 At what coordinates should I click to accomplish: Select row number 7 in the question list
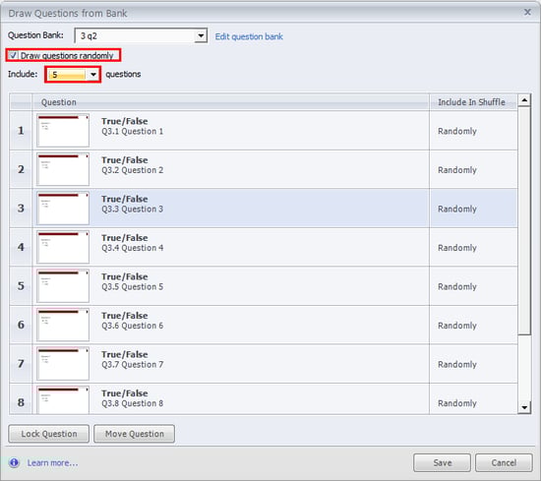[21, 364]
